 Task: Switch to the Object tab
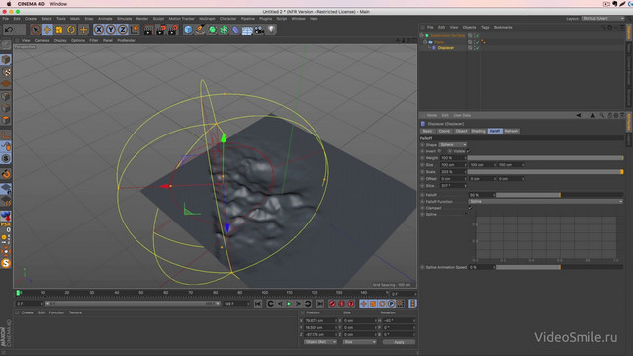click(x=461, y=131)
